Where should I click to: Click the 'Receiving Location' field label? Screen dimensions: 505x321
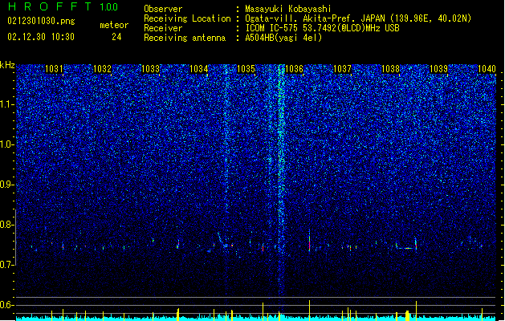[187, 18]
